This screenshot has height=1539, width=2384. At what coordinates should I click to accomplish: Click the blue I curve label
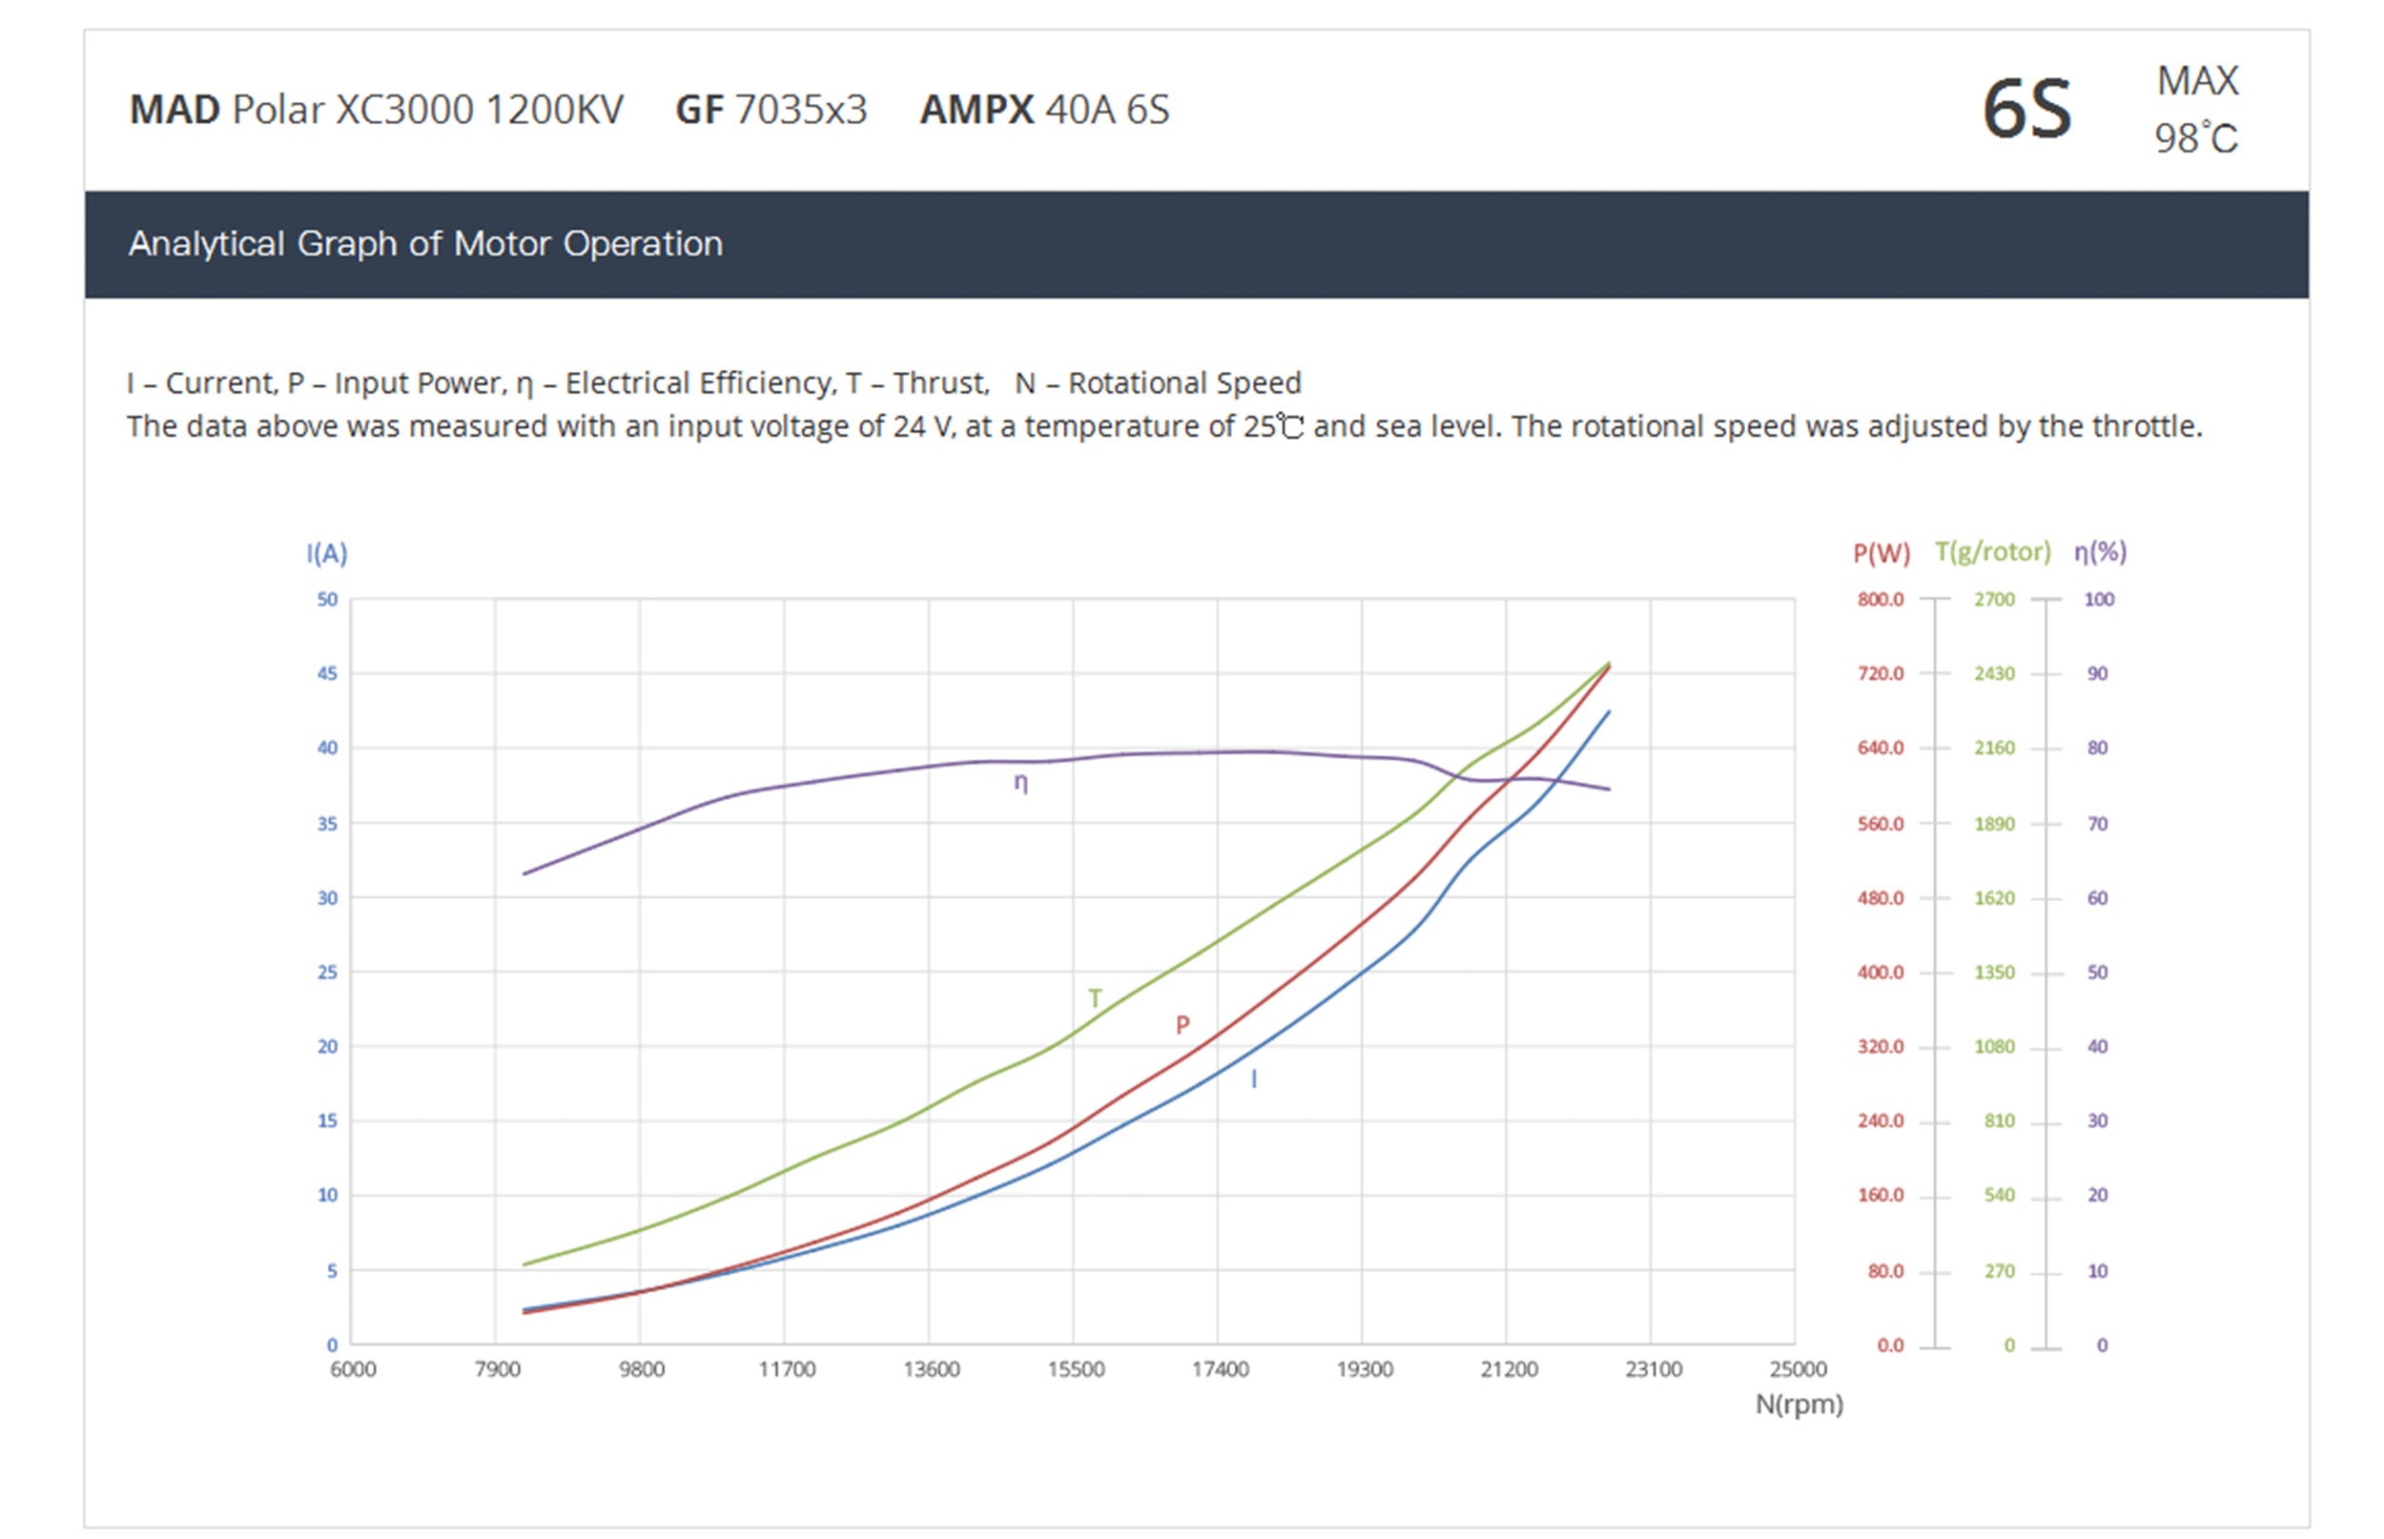1253,1078
